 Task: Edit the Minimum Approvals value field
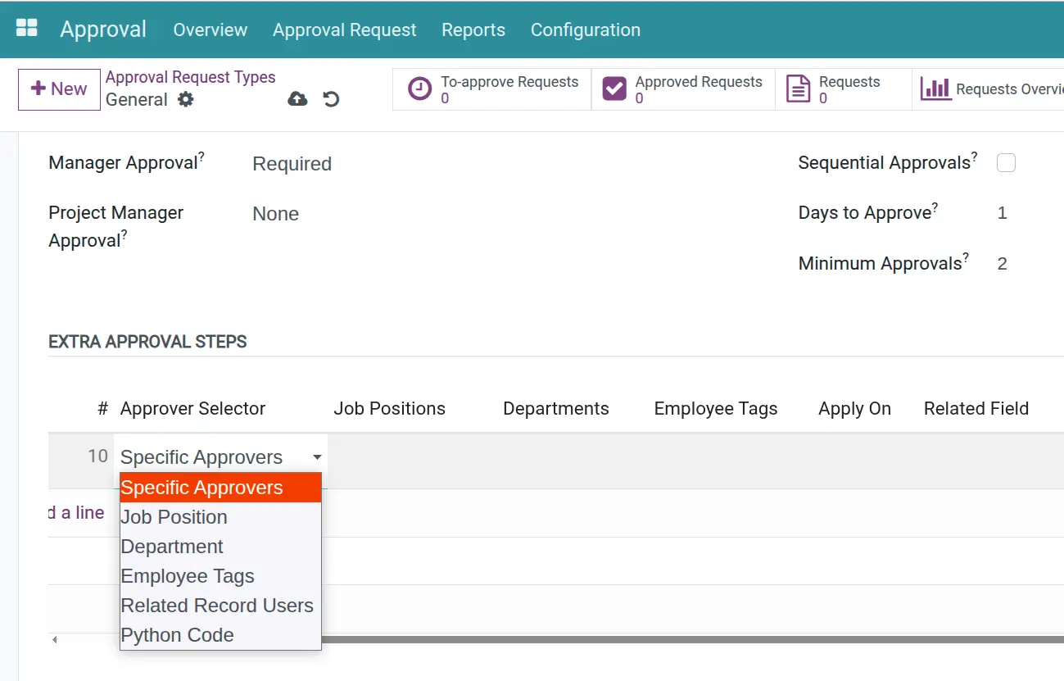point(1003,264)
